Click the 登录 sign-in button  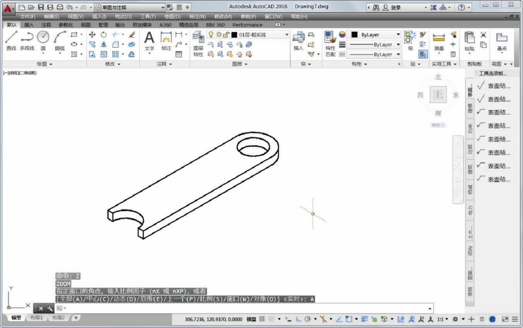[x=393, y=7]
